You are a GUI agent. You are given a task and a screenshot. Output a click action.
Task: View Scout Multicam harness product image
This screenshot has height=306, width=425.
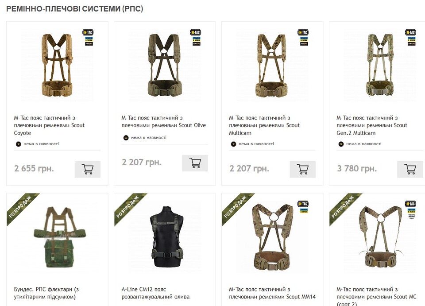(272, 66)
